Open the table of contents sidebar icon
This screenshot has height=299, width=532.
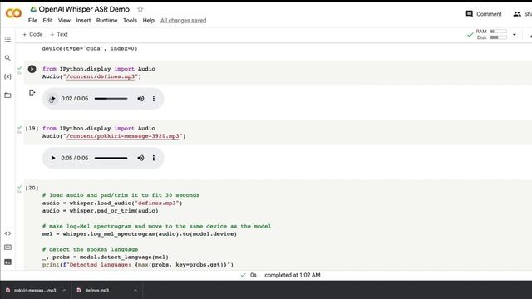[7, 39]
